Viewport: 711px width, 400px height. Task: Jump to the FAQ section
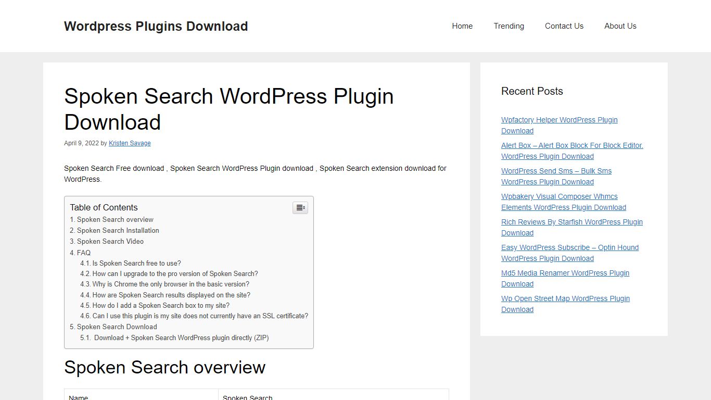[80, 253]
